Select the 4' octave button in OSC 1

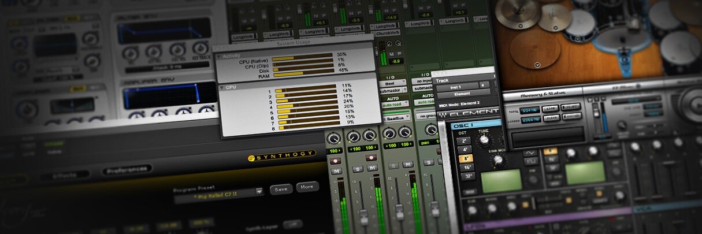(x=466, y=149)
